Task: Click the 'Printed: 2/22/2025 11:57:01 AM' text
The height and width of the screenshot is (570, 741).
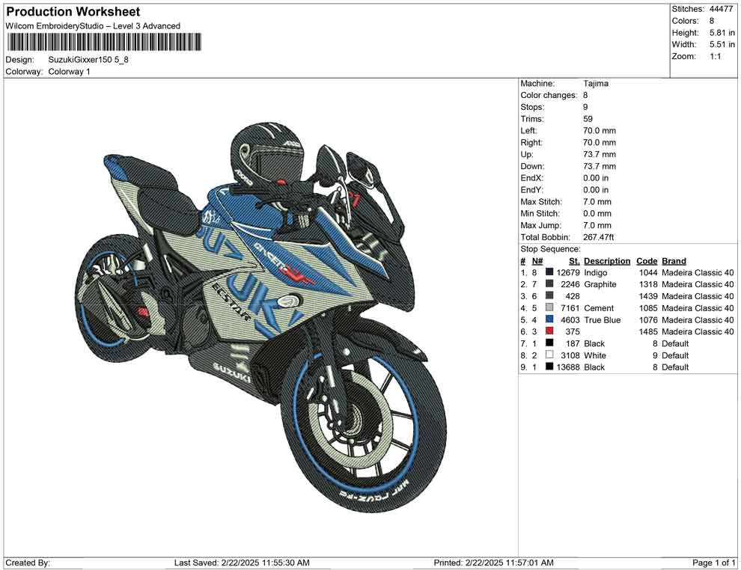Action: (x=493, y=563)
